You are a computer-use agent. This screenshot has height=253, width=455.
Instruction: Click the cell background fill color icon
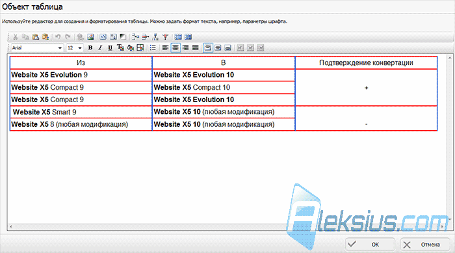coord(130,47)
